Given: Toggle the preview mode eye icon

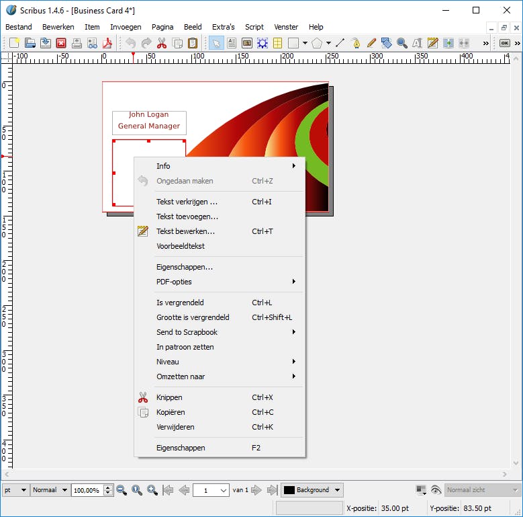Looking at the screenshot, I should pyautogui.click(x=436, y=490).
